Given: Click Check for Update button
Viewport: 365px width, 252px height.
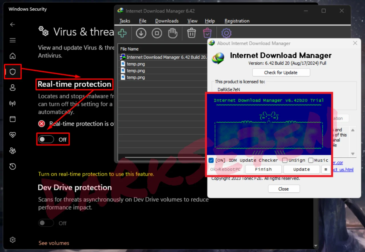Looking at the screenshot, I should (x=281, y=72).
